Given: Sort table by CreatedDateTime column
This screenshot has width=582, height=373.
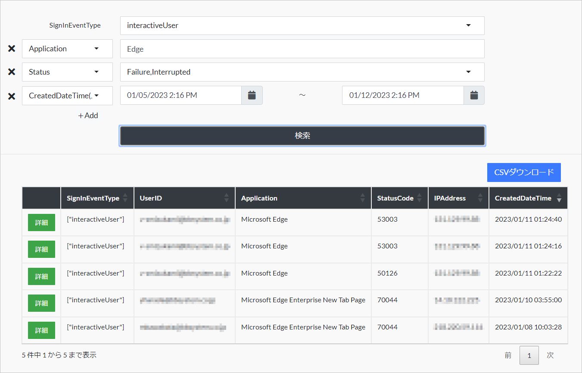Looking at the screenshot, I should coord(528,198).
